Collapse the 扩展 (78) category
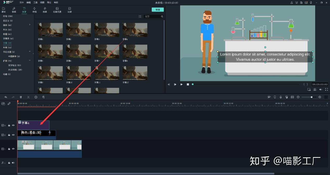The height and width of the screenshot is (175, 330). coord(30,60)
